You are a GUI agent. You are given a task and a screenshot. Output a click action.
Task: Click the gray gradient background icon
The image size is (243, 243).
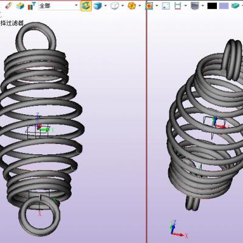click(x=195, y=6)
